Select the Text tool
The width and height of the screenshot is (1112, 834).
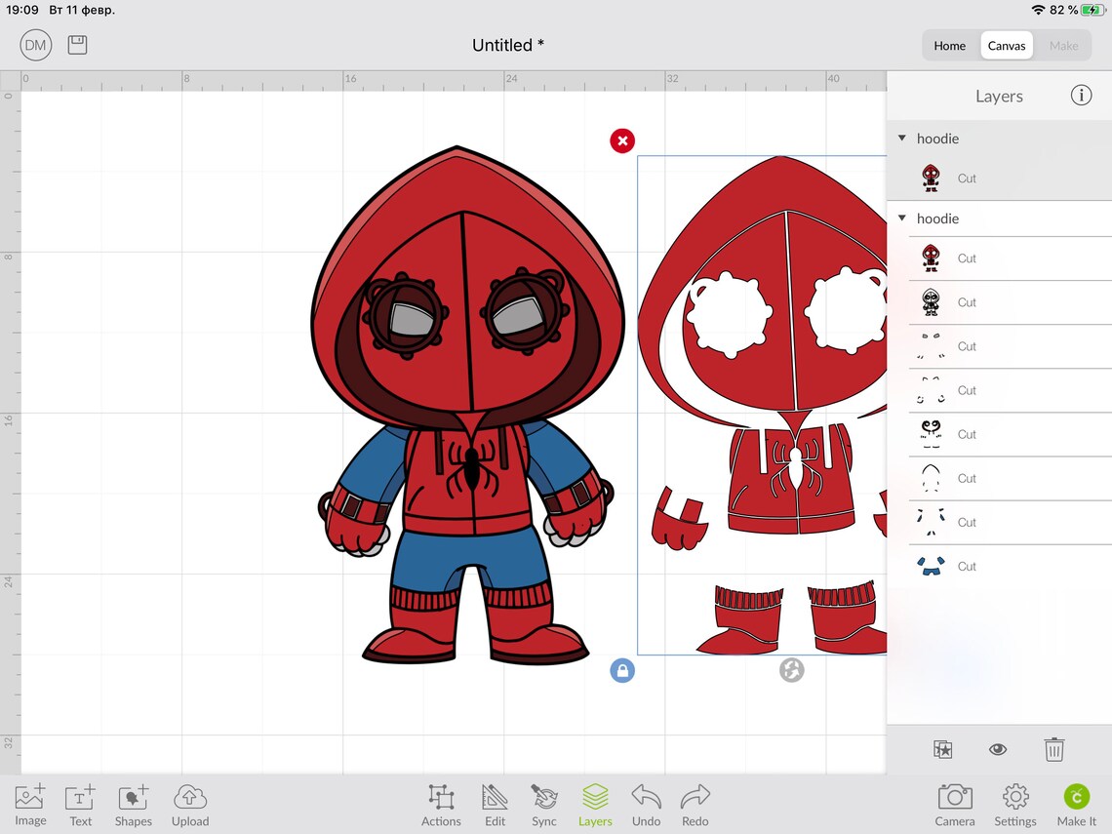pos(79,803)
